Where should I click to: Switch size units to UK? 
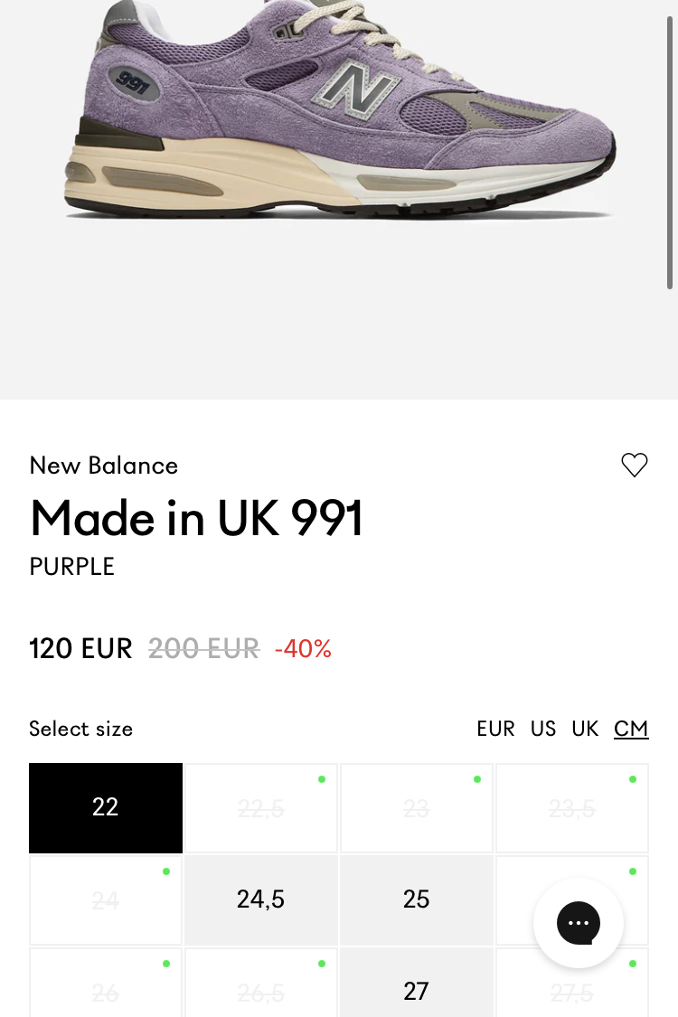pyautogui.click(x=585, y=729)
